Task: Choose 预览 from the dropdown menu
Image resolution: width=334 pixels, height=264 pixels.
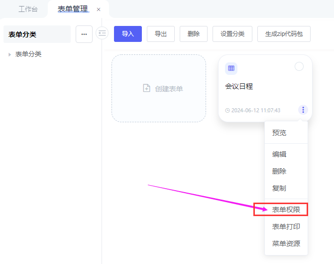Action: (x=279, y=133)
